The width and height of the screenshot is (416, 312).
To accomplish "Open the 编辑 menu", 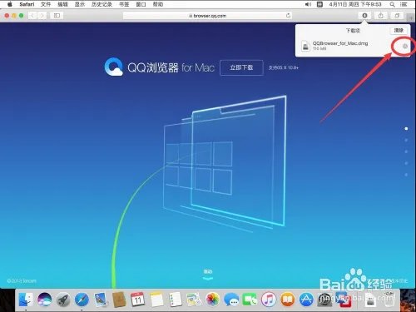I will click(62, 4).
